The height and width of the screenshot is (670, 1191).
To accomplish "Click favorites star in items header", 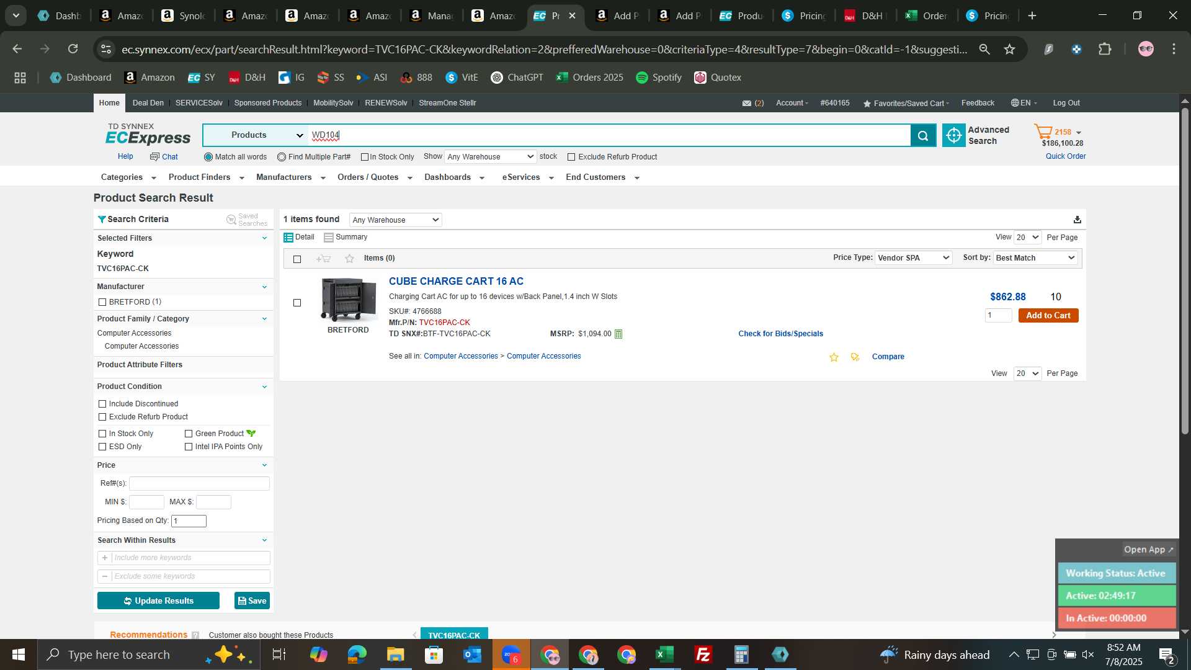I will [349, 259].
